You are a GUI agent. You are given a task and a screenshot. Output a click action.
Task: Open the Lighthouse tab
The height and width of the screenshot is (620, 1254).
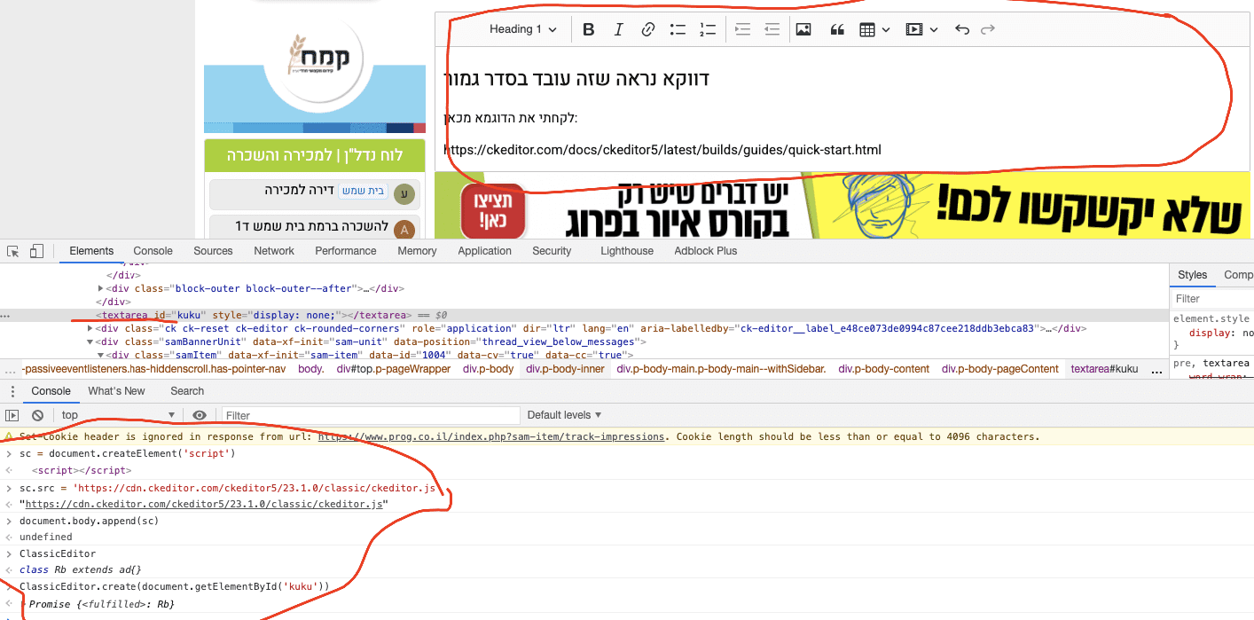pos(627,251)
